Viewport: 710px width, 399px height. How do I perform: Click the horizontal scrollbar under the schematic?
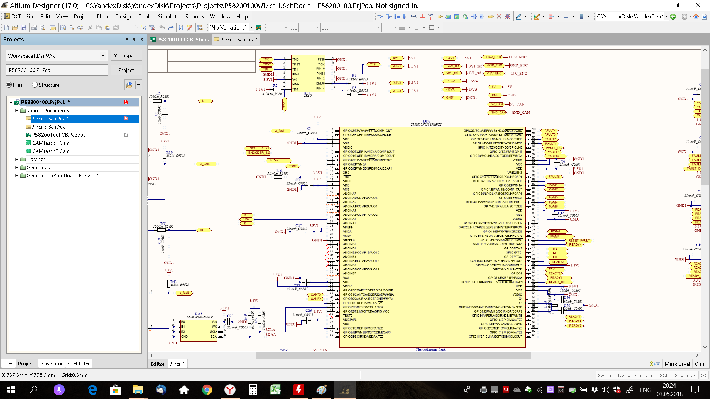tap(393, 355)
